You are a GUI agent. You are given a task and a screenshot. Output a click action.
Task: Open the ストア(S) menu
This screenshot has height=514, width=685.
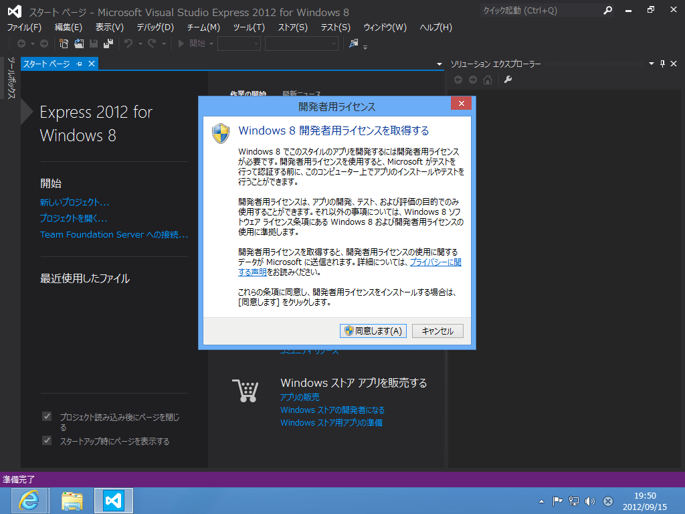point(293,27)
